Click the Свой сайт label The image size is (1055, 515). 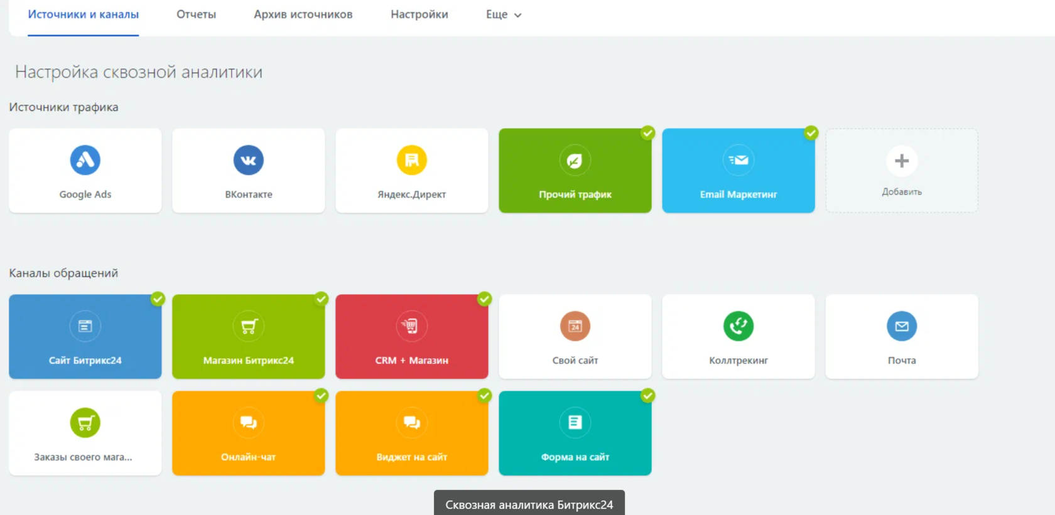coord(575,361)
